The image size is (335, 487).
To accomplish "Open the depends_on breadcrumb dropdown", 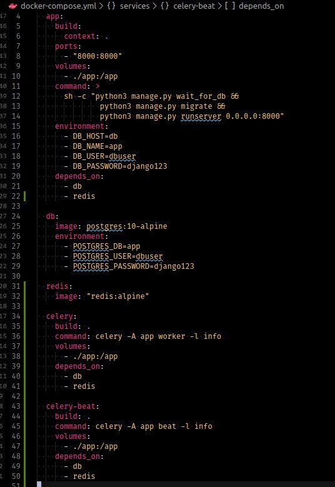I will pyautogui.click(x=261, y=6).
